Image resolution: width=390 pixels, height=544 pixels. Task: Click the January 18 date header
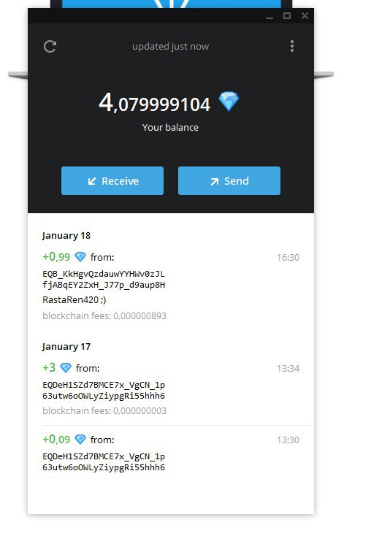click(x=66, y=236)
